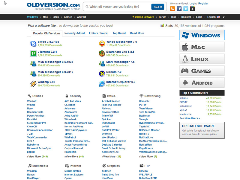Image resolution: width=240 pixels, height=180 pixels.
Task: Open the Forum link in navbar
Action: 162,17
